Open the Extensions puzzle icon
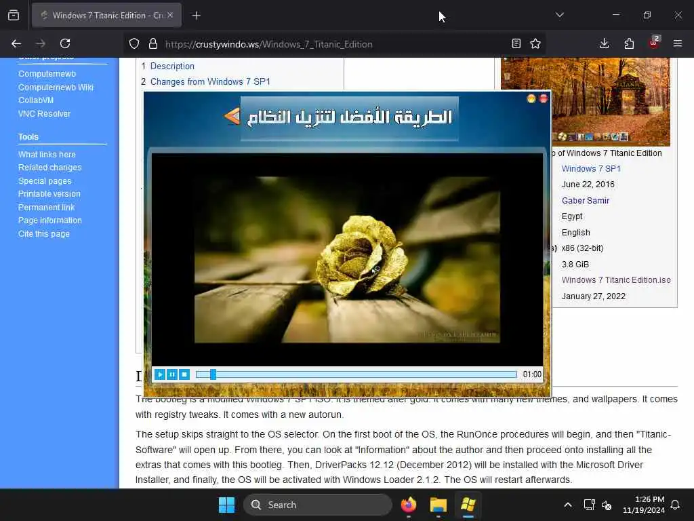 point(629,43)
